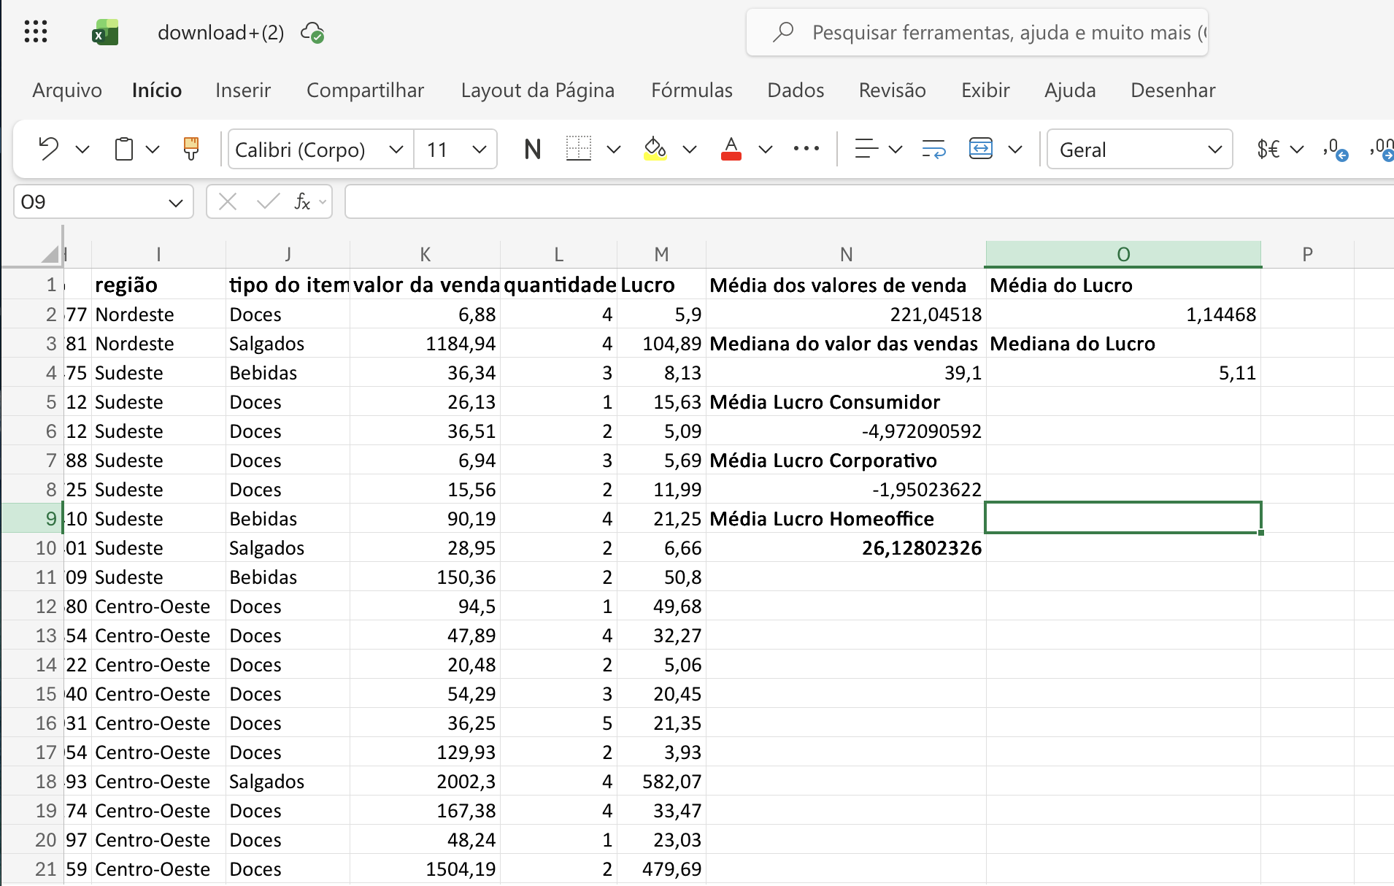Expand the Borders dropdown arrow
The height and width of the screenshot is (886, 1394).
click(x=614, y=149)
